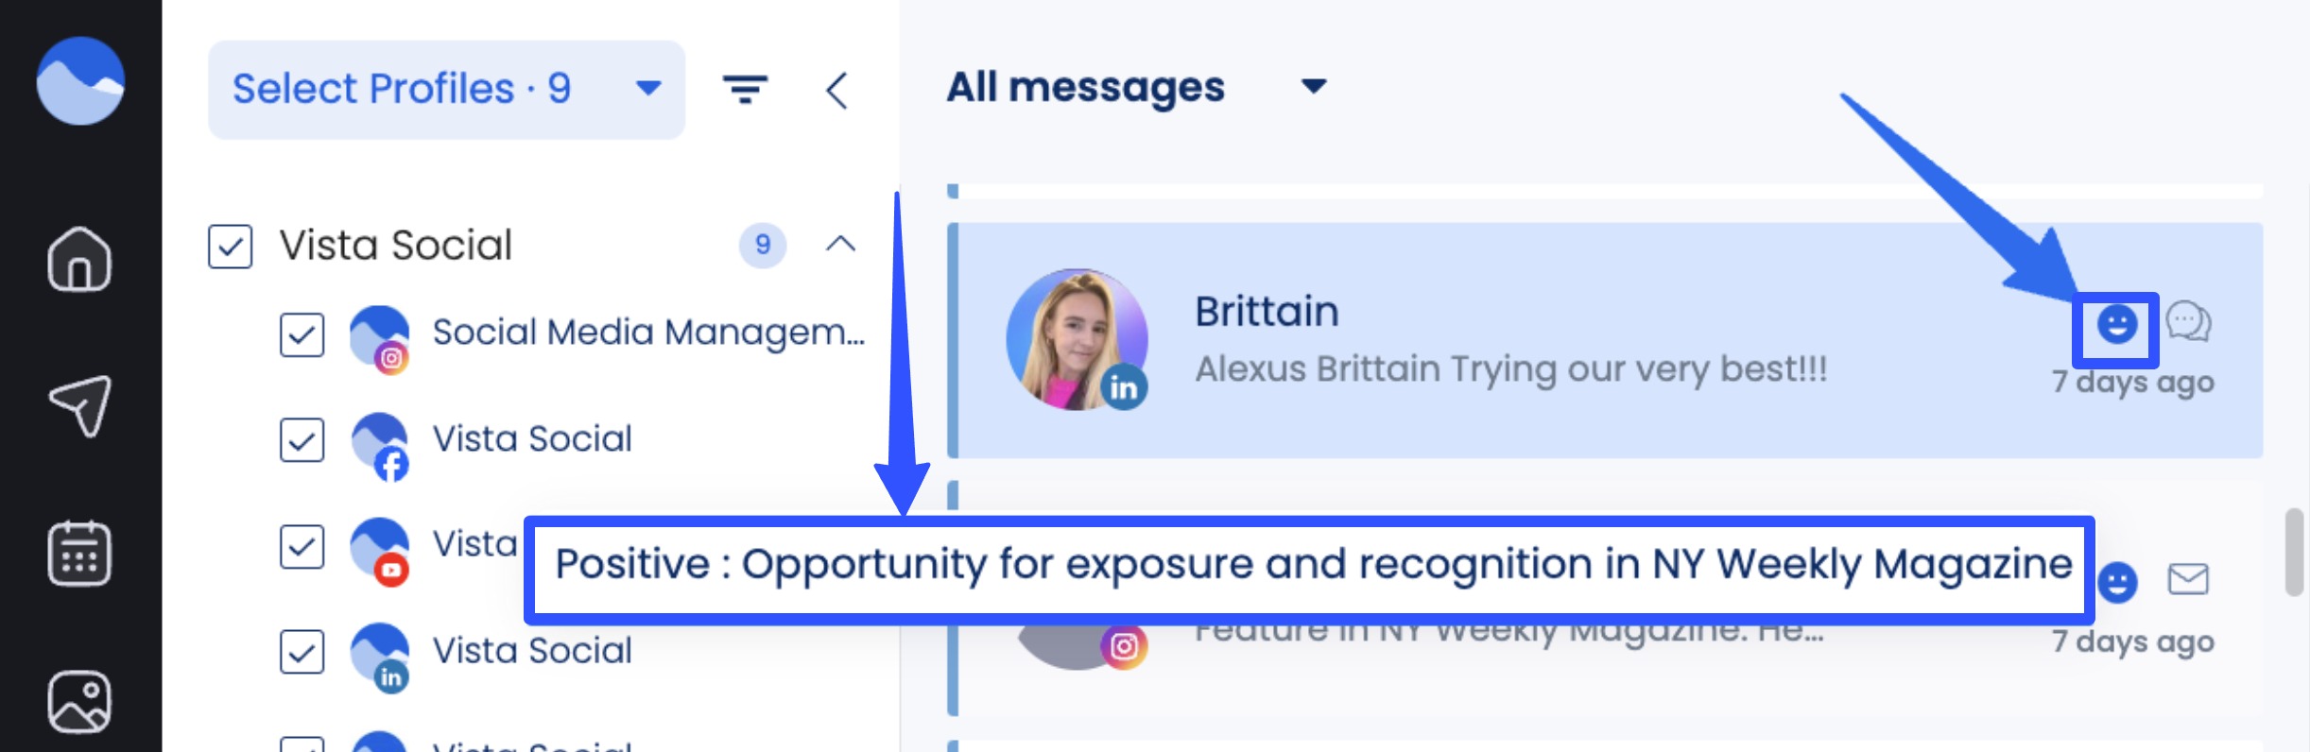Open the All messages dropdown arrow
Viewport: 2310px width, 752px height.
pos(1314,87)
